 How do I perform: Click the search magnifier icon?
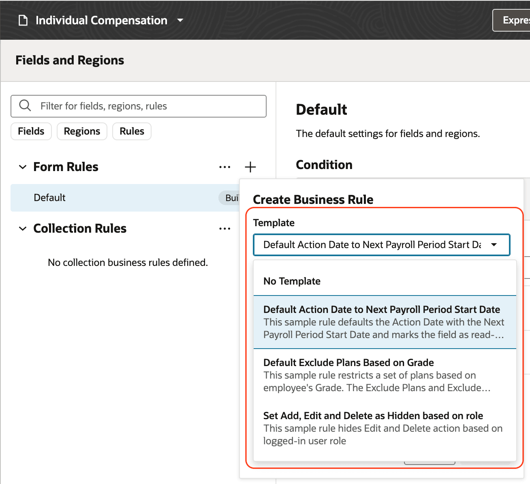coord(25,106)
